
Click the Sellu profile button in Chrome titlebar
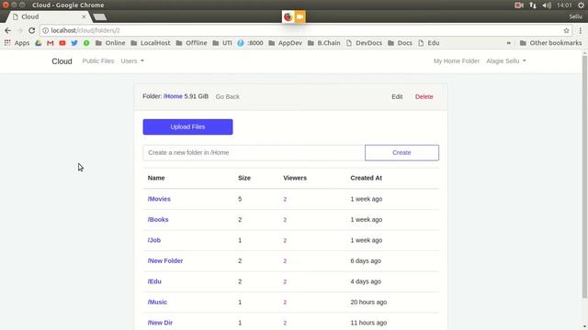pyautogui.click(x=575, y=16)
